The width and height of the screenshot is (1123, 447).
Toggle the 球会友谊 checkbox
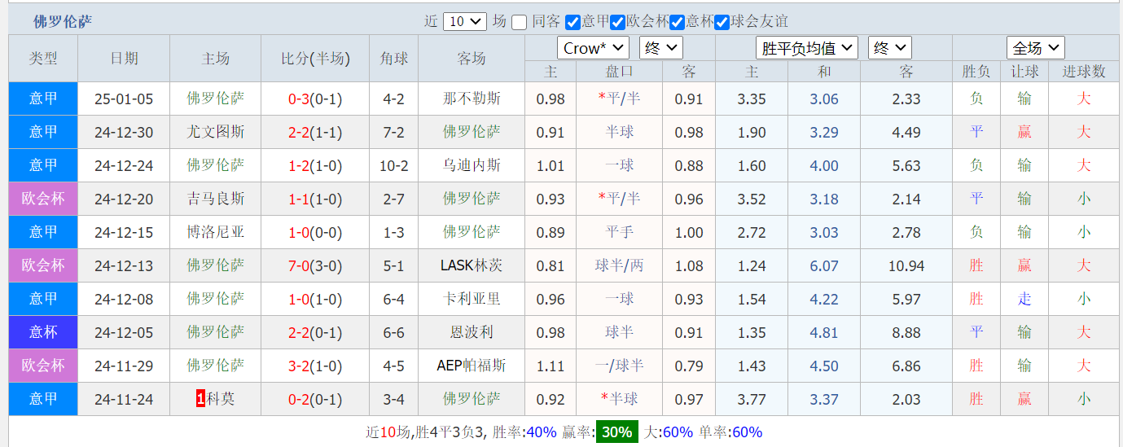(x=722, y=22)
